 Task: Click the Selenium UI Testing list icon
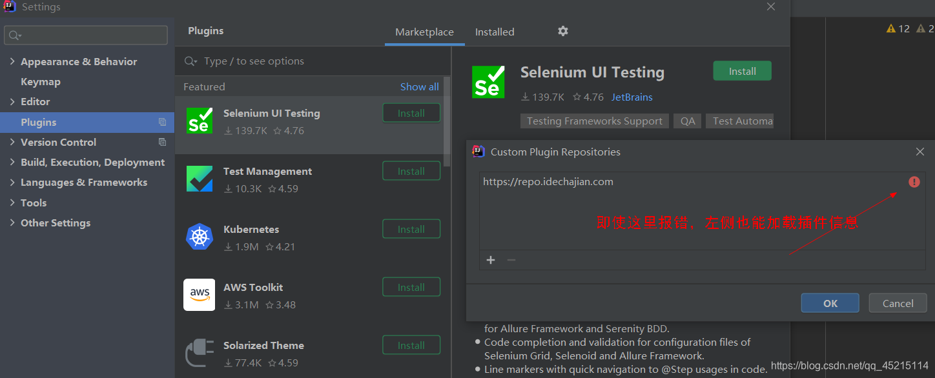pyautogui.click(x=200, y=121)
